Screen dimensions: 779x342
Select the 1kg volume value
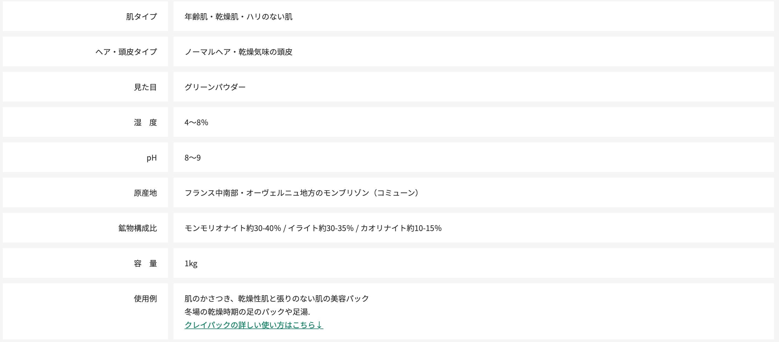click(x=191, y=264)
